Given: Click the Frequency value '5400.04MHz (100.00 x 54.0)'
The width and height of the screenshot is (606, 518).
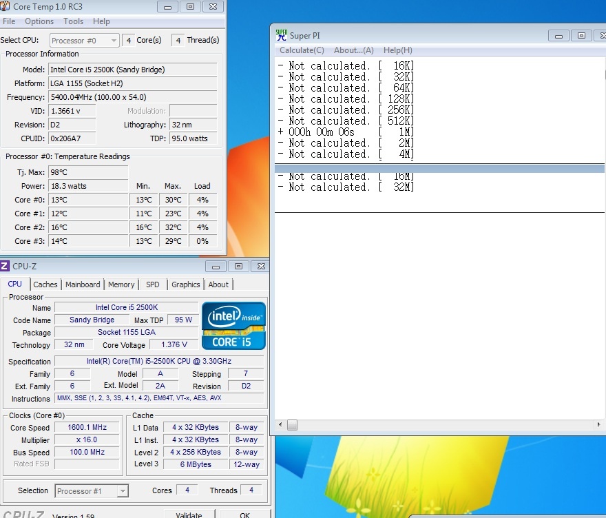Looking at the screenshot, I should (132, 97).
